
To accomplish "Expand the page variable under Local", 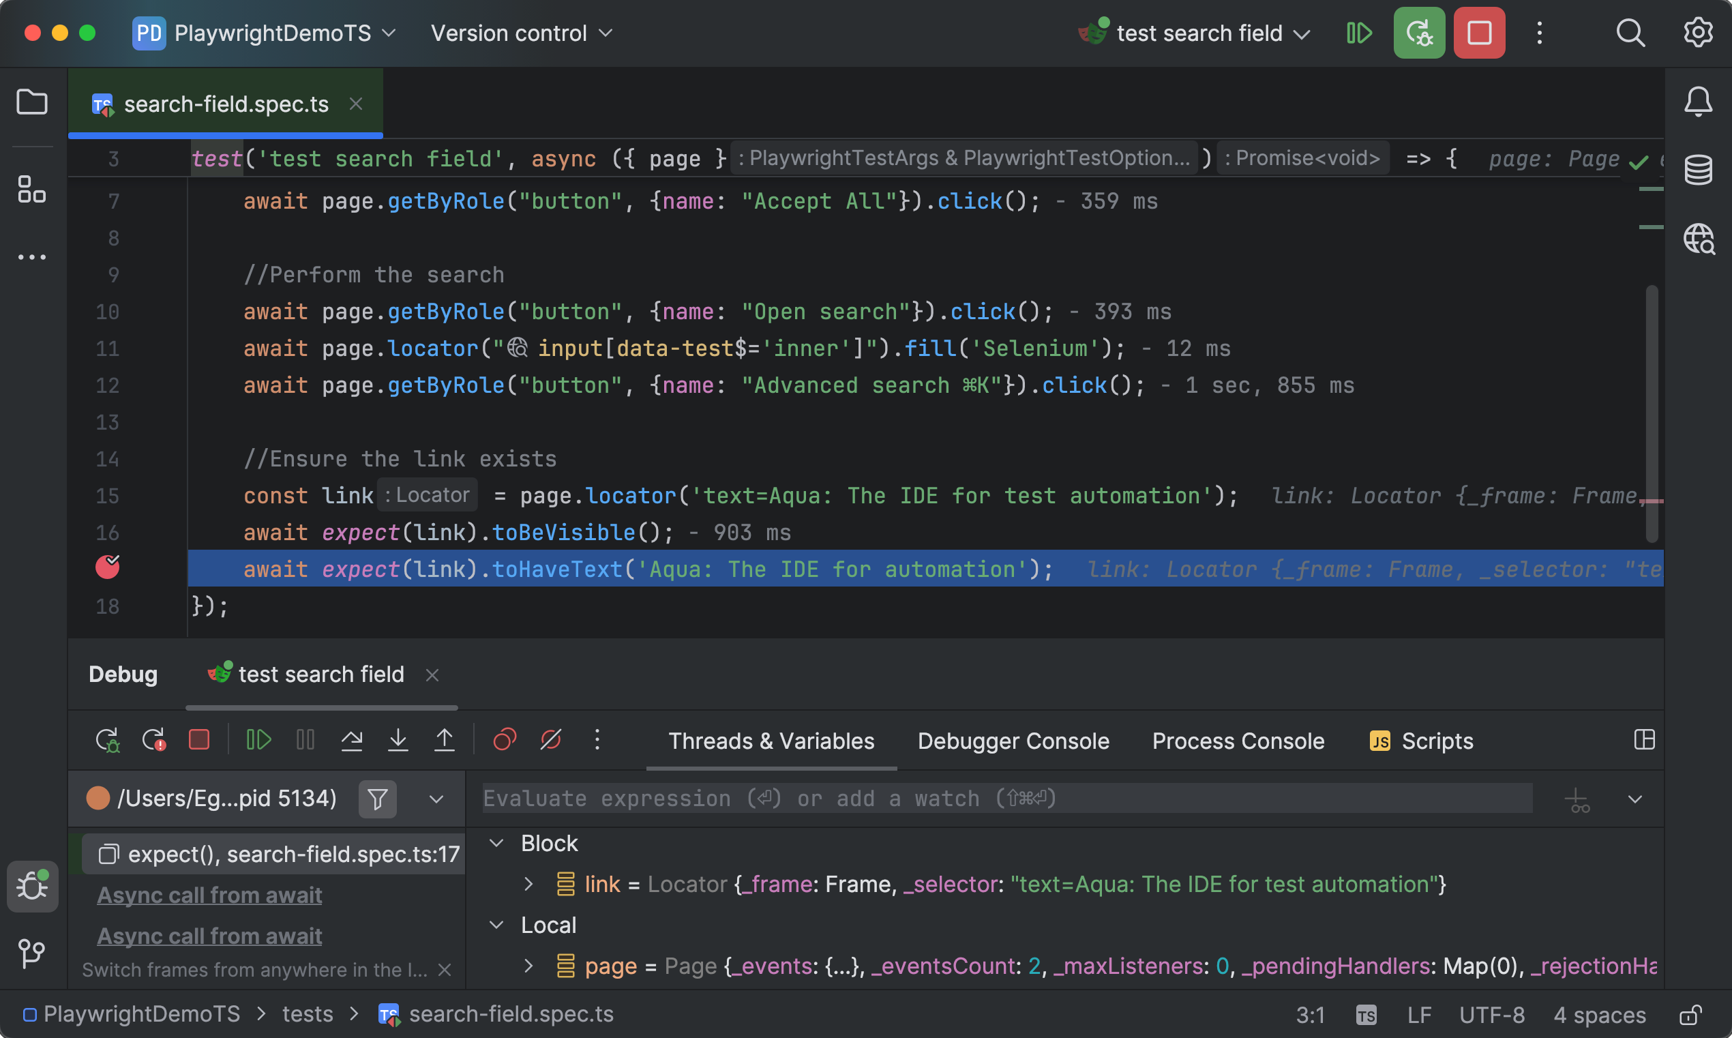I will click(529, 965).
